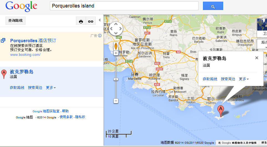This screenshot has width=267, height=147.
Task: Click the 帮助 link
Action: (x=65, y=111)
